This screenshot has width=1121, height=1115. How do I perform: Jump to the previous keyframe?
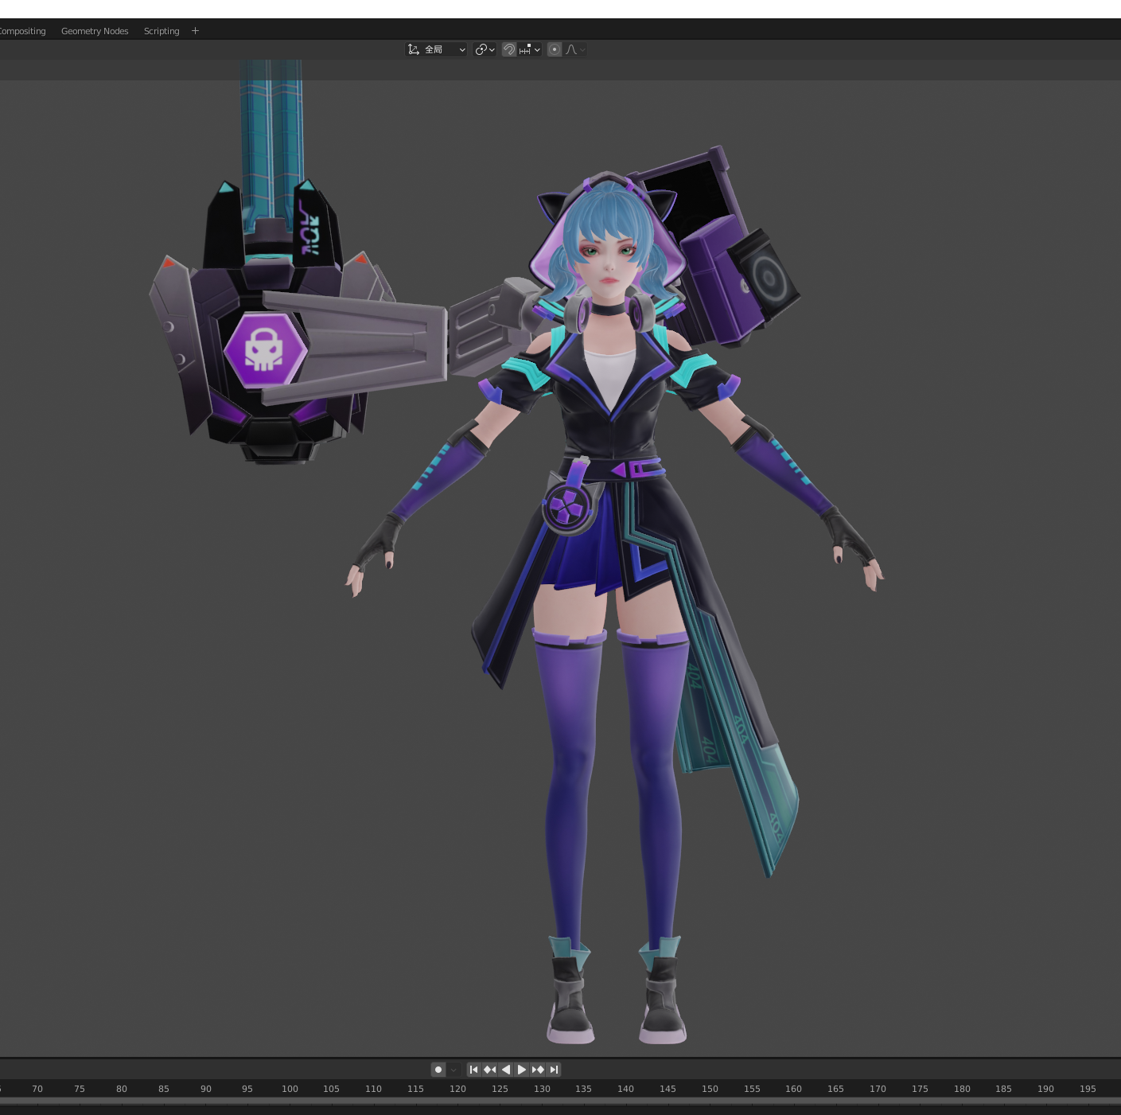[490, 1070]
